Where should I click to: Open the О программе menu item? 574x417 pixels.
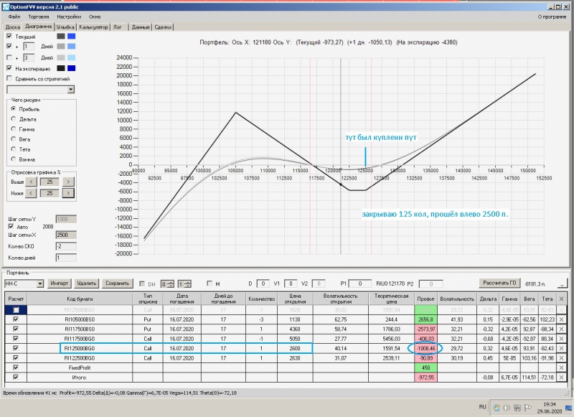552,17
